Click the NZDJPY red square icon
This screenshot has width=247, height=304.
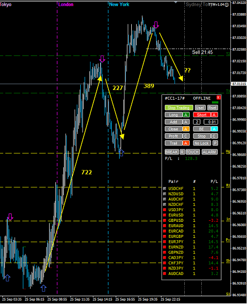coord(165,268)
